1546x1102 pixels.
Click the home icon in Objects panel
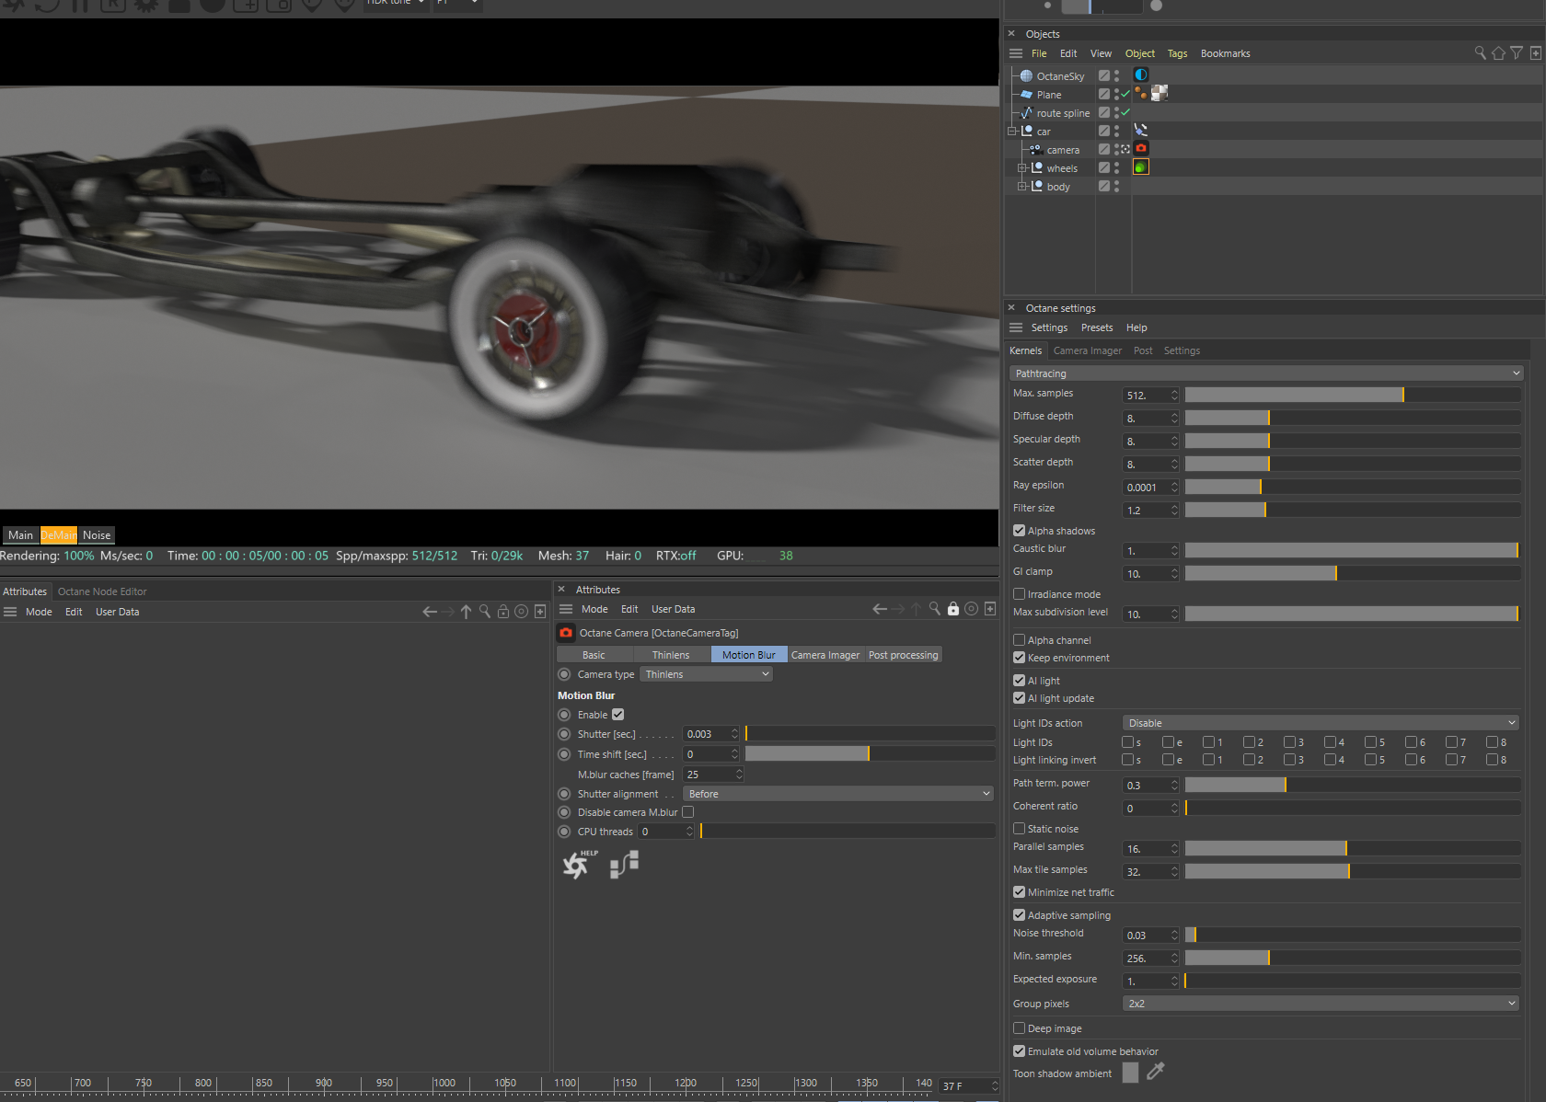(1498, 53)
